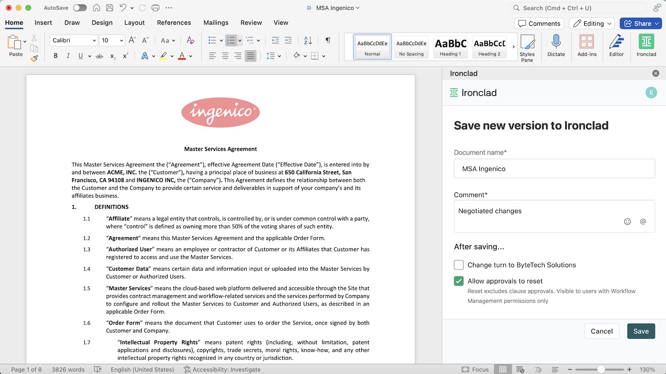Viewport: 666px width, 374px height.
Task: Start Dictate from the ribbon
Action: click(x=556, y=46)
